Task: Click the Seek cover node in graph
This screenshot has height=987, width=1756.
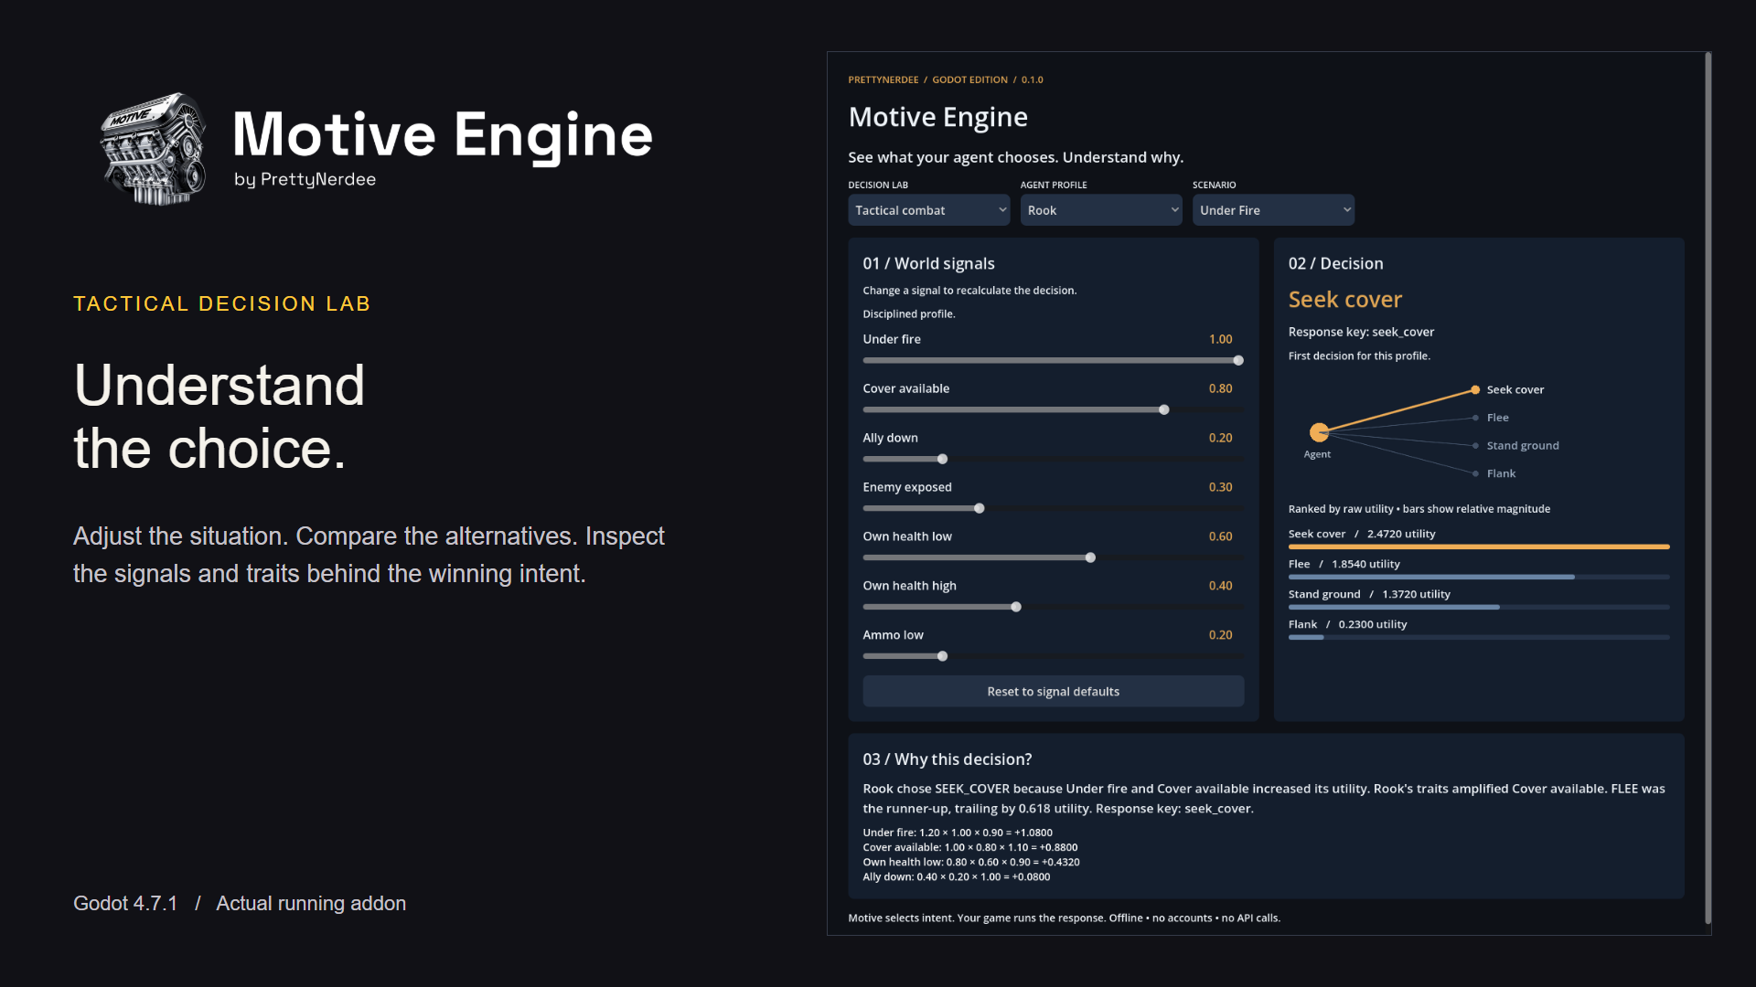Action: (x=1475, y=390)
